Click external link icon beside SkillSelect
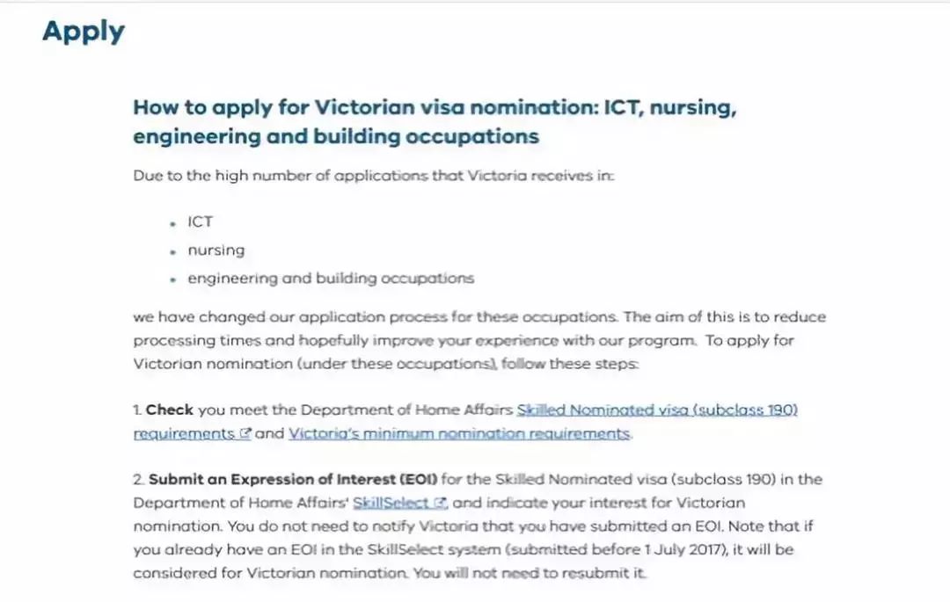The width and height of the screenshot is (950, 602). click(x=440, y=504)
